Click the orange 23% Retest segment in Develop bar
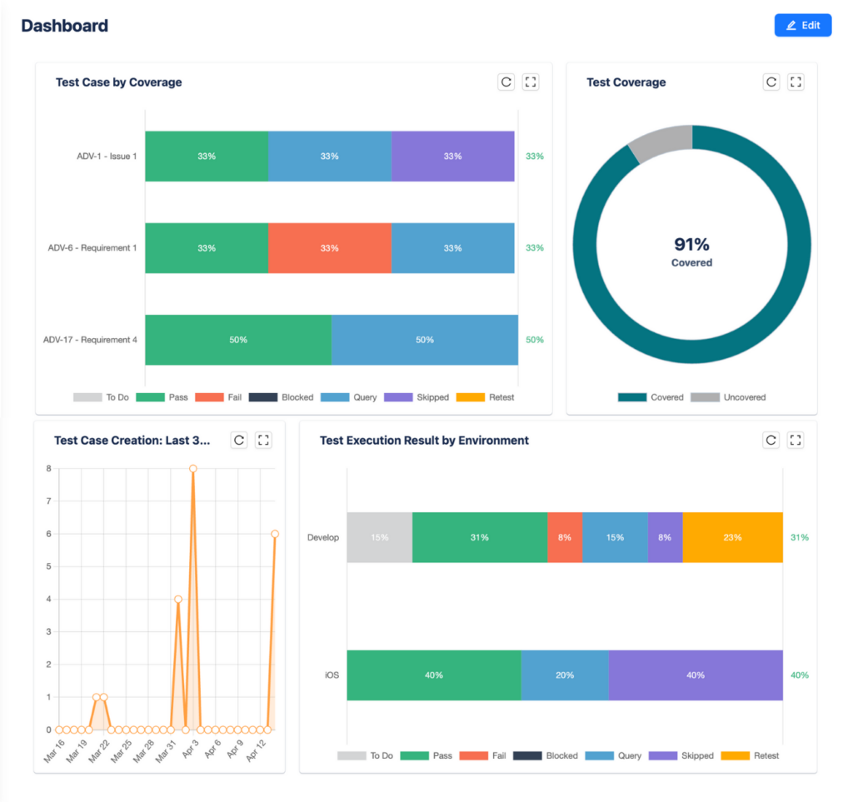The width and height of the screenshot is (853, 802). 732,537
